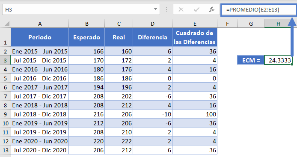
Task: Click the Cuadrado de las Diferencias header
Action: (x=195, y=37)
